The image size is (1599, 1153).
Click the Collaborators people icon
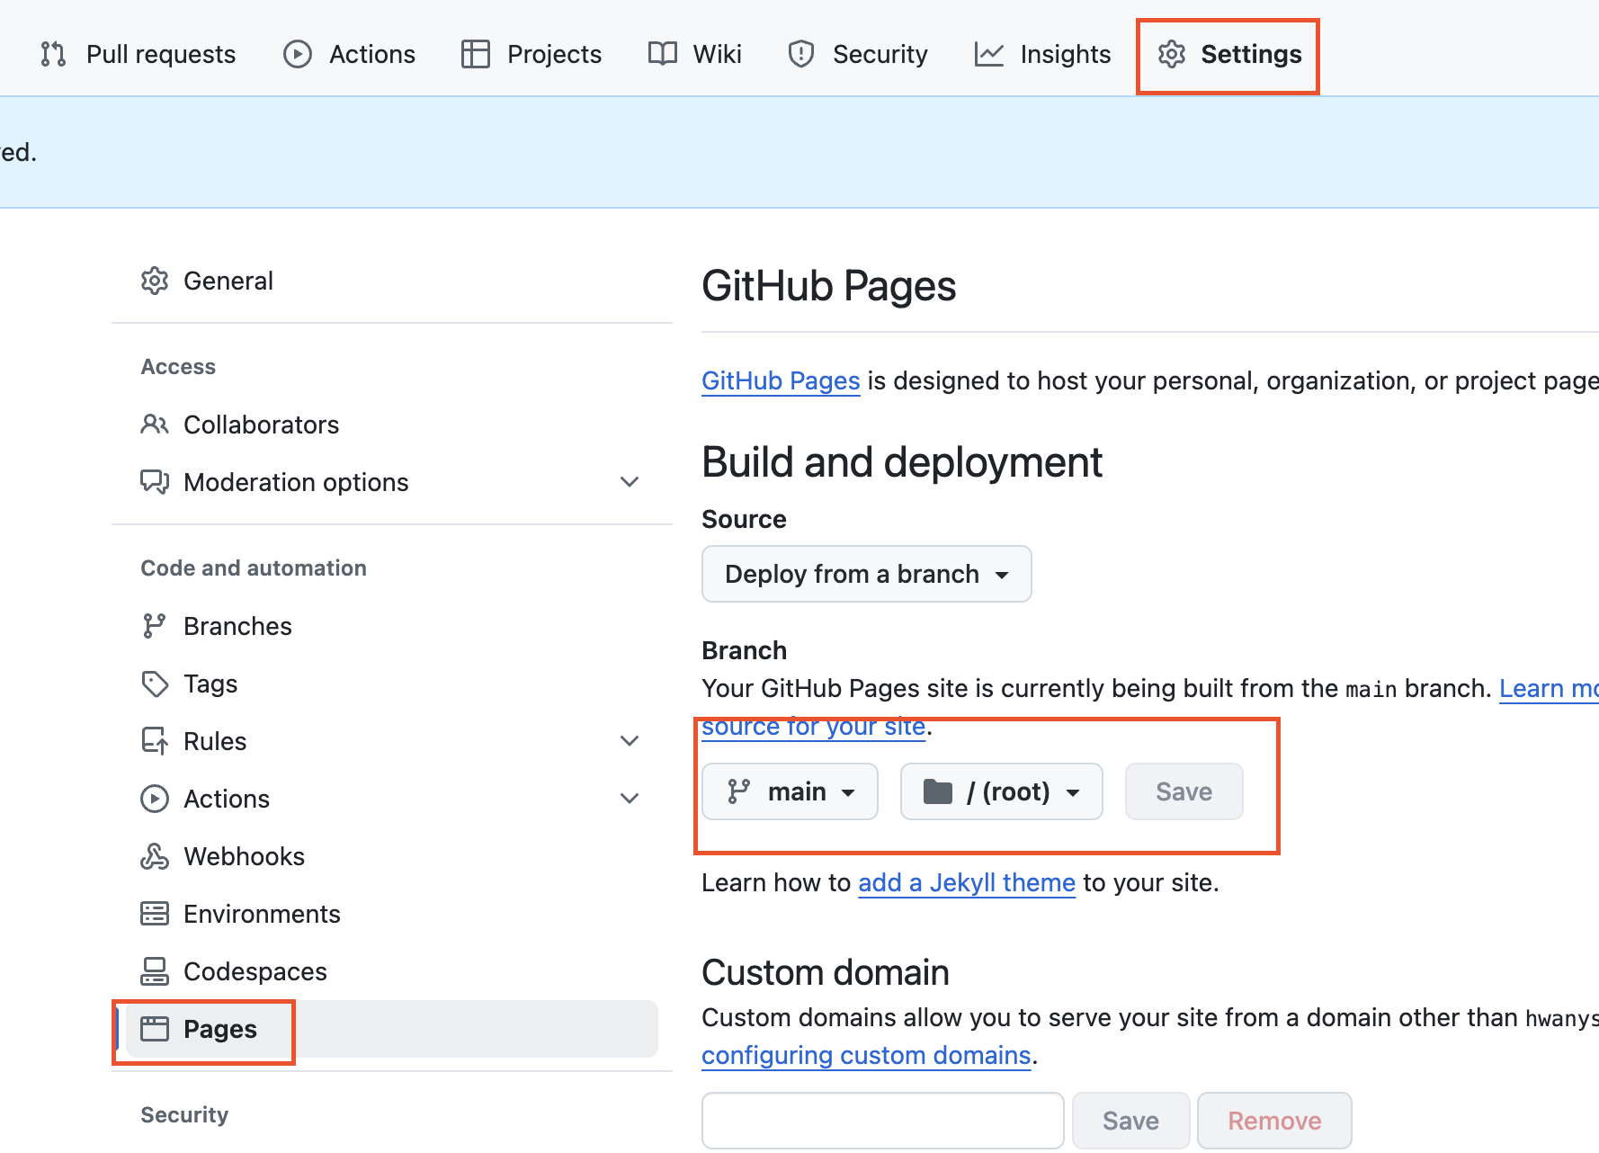[155, 425]
